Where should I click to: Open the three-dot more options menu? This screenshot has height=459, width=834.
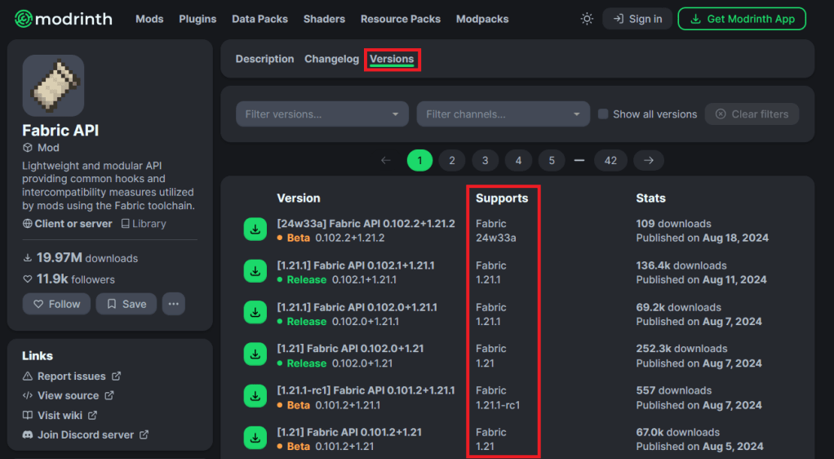(173, 304)
